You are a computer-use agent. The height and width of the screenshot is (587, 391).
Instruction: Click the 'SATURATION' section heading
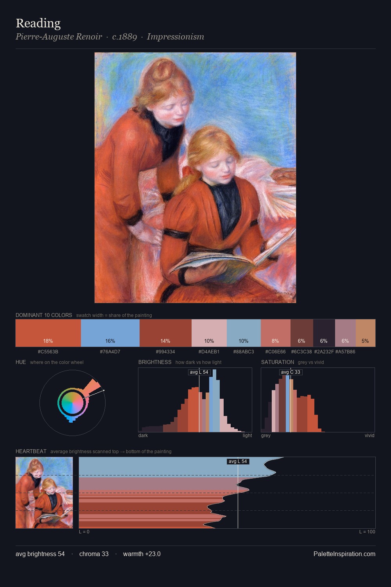coord(278,362)
